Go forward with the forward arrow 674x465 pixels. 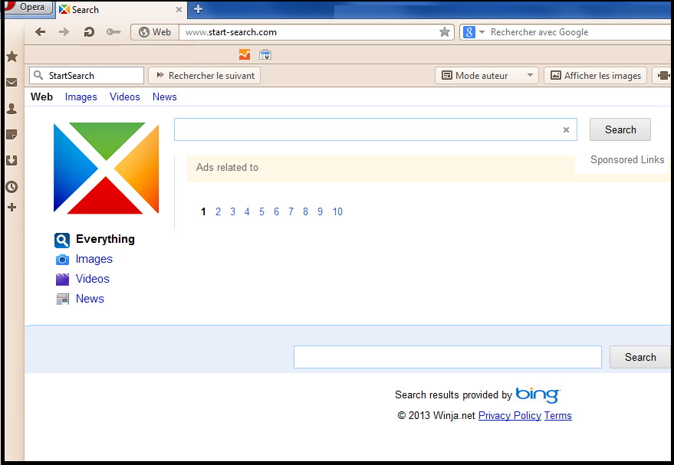click(64, 31)
